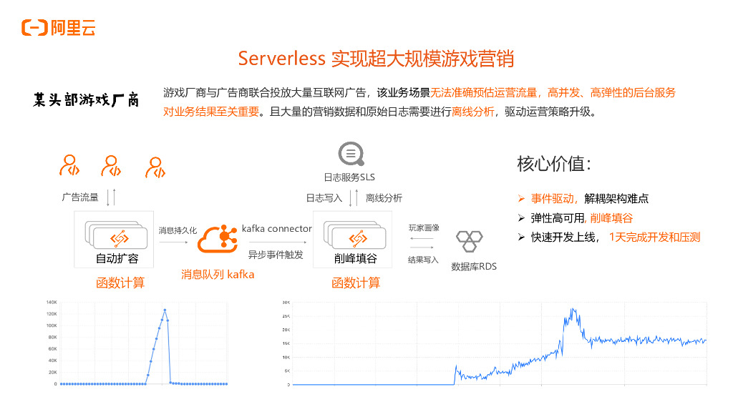Screen dimensions: 733x412
Task: Click the peak of the left traffic chart
Action: click(165, 310)
